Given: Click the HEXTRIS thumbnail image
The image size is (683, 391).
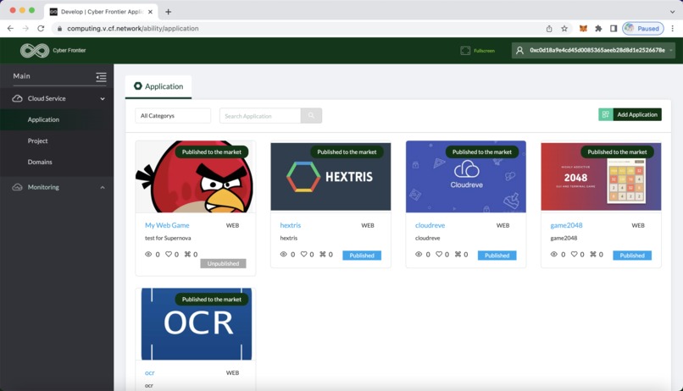Looking at the screenshot, I should pyautogui.click(x=330, y=177).
